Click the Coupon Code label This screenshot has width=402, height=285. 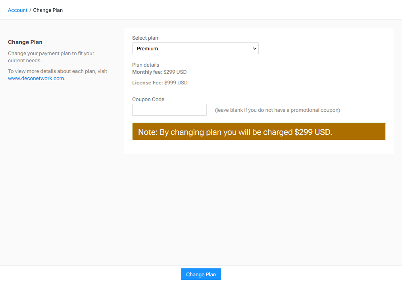[x=148, y=99]
